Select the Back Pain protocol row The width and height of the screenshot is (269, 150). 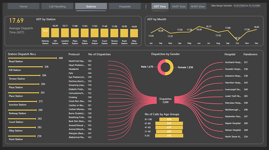point(80,121)
